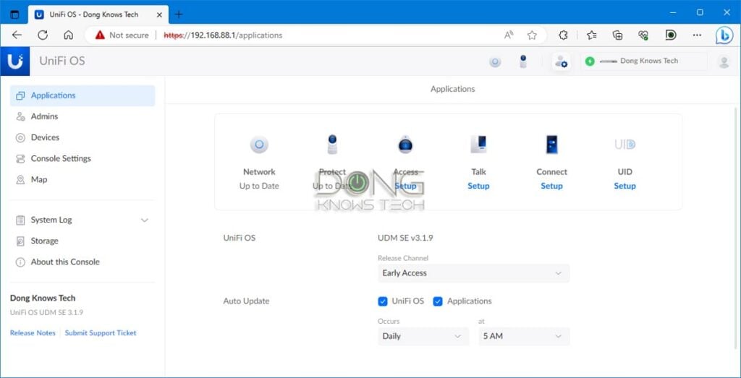Click the UniFi OS browser tab

coord(98,14)
